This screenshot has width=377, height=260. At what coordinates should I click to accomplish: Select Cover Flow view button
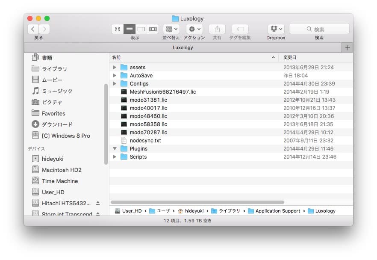(x=153, y=29)
